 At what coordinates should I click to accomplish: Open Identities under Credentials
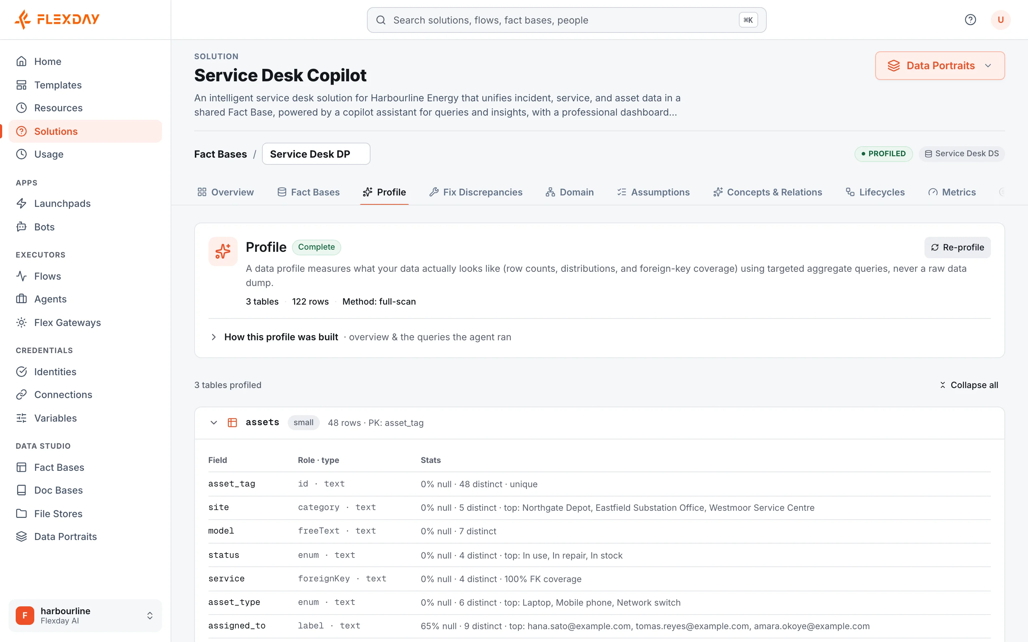pos(85,372)
